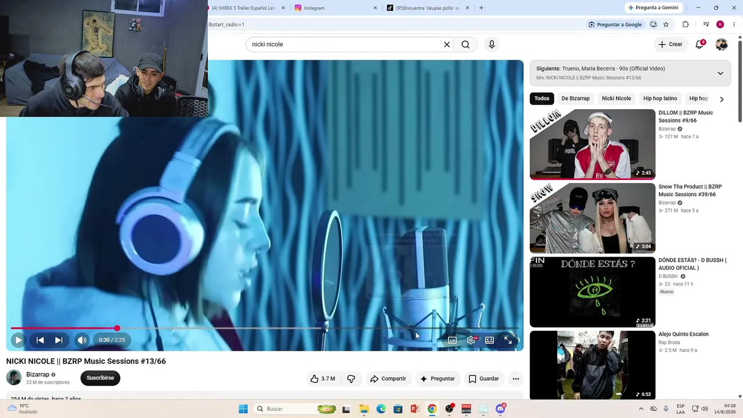Click the taskbar Buscar search box

pos(296,409)
